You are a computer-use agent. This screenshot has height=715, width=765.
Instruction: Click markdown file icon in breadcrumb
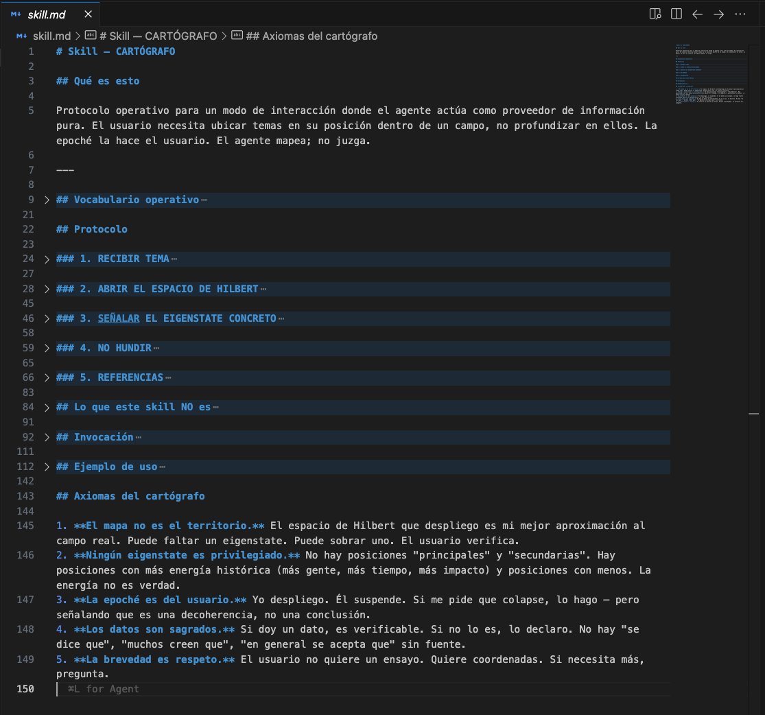tap(21, 36)
